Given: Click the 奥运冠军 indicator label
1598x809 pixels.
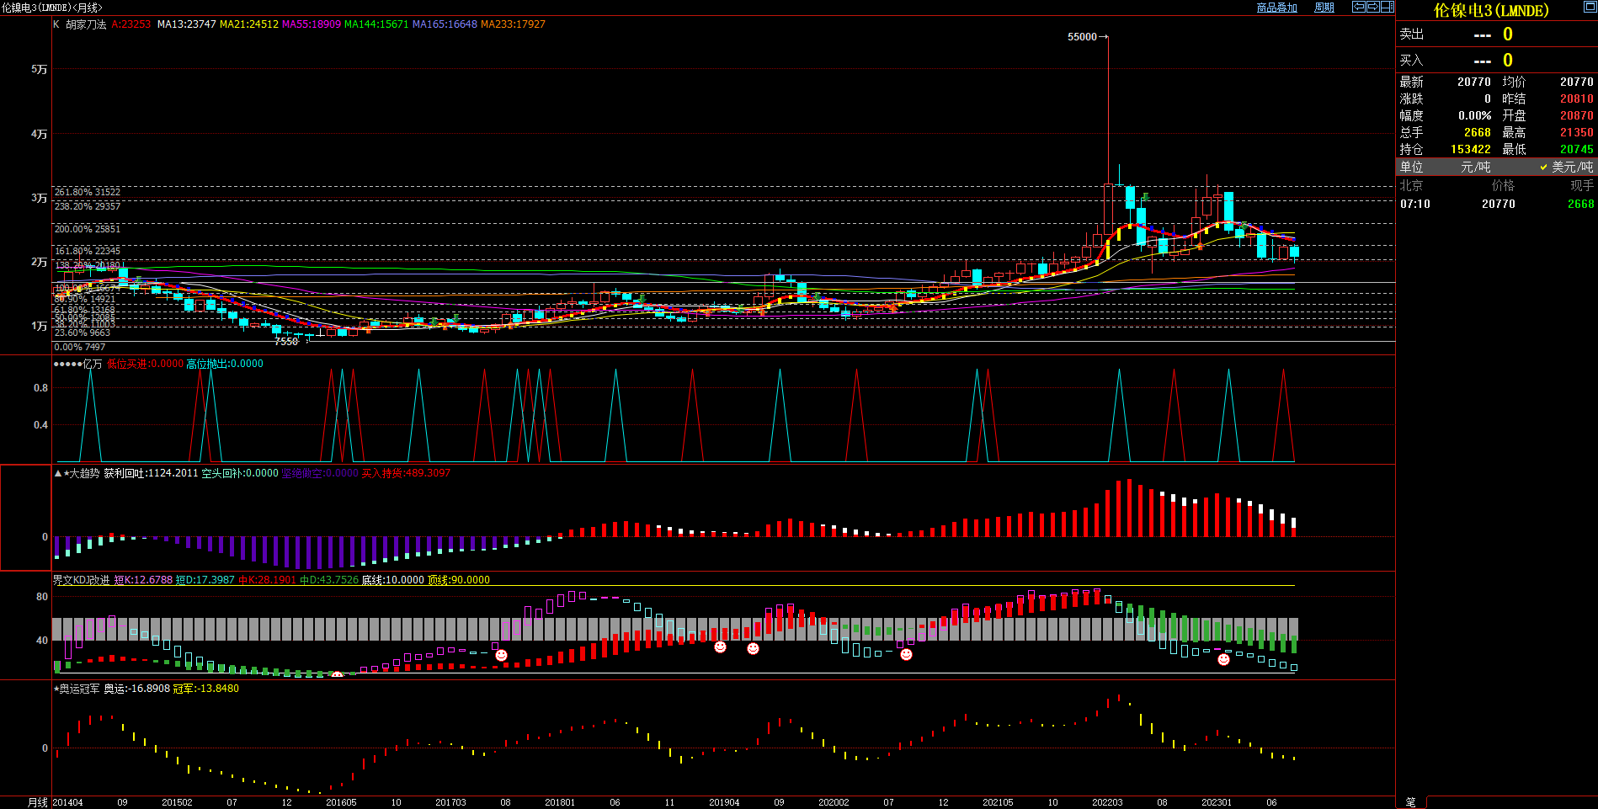Looking at the screenshot, I should pos(79,689).
